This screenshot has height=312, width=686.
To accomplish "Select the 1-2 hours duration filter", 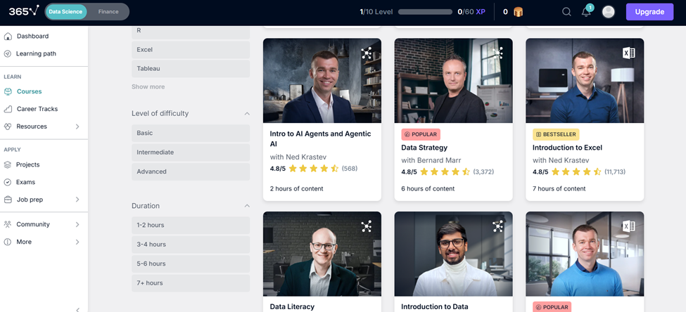I will pos(190,226).
